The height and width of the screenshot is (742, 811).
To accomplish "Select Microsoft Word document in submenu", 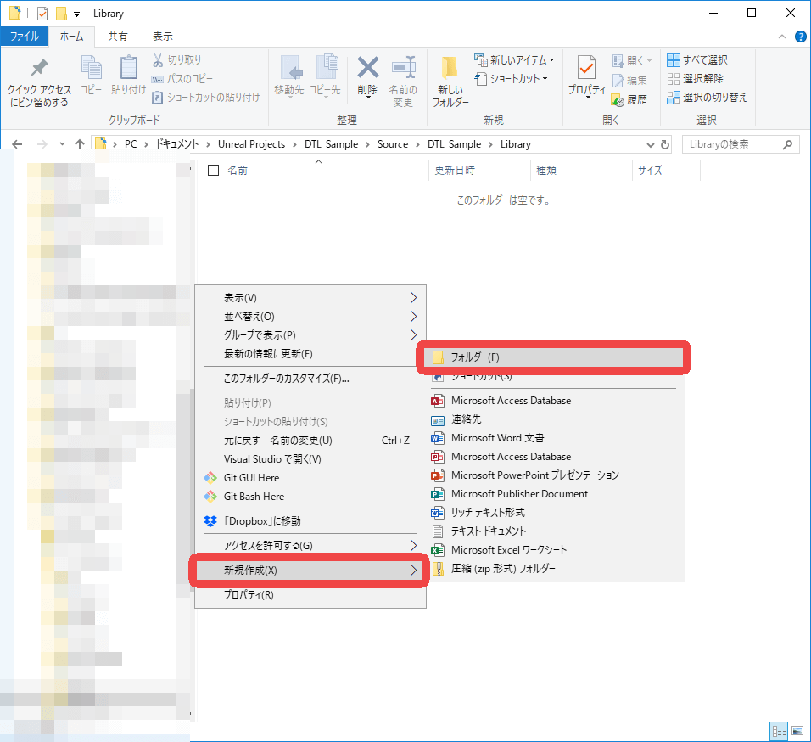I will 497,438.
